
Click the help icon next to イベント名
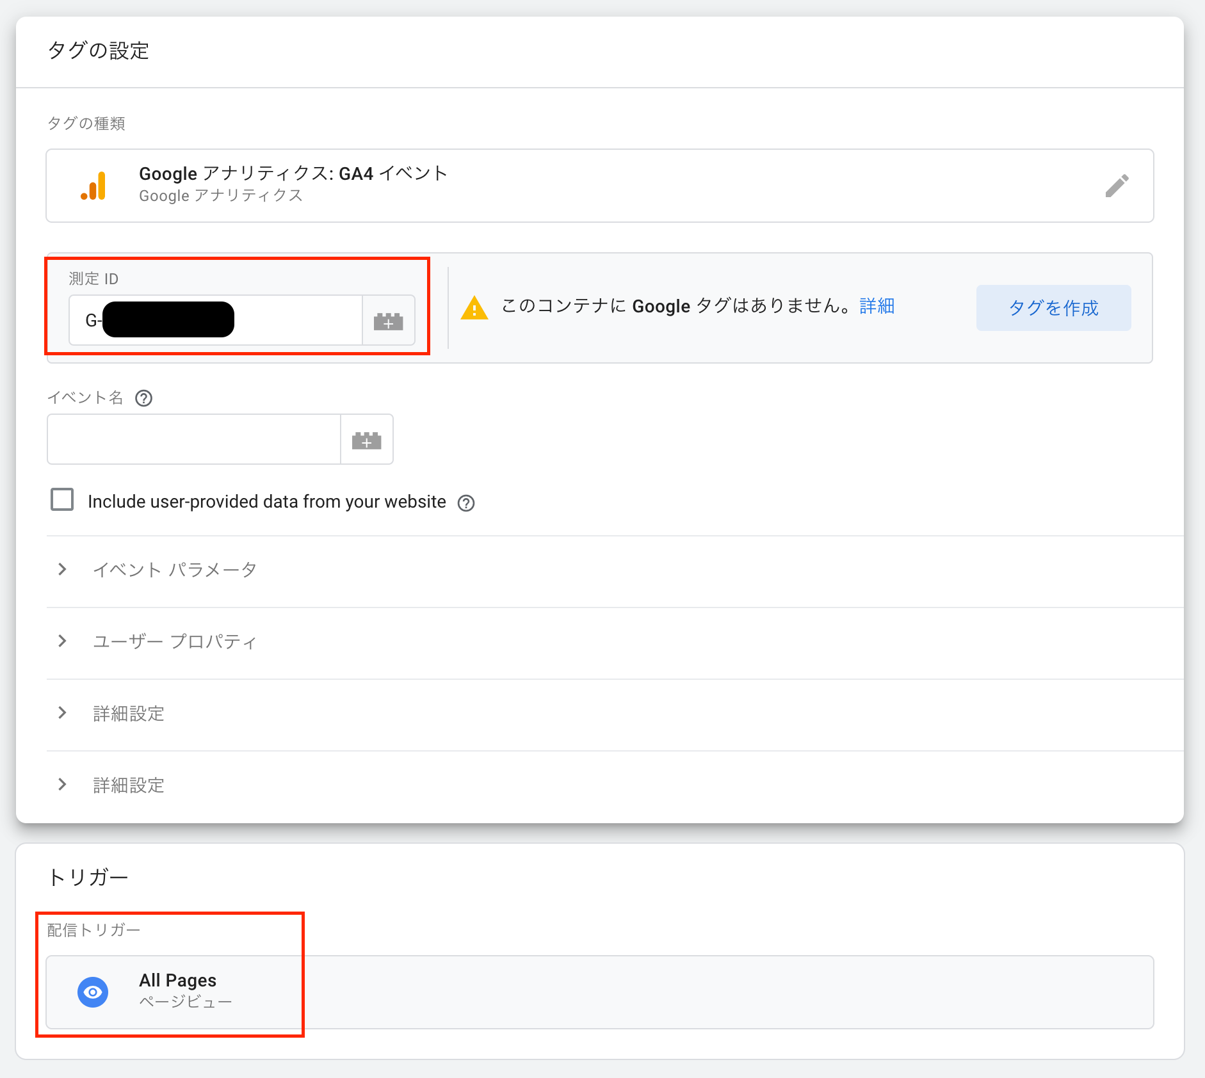coord(143,398)
